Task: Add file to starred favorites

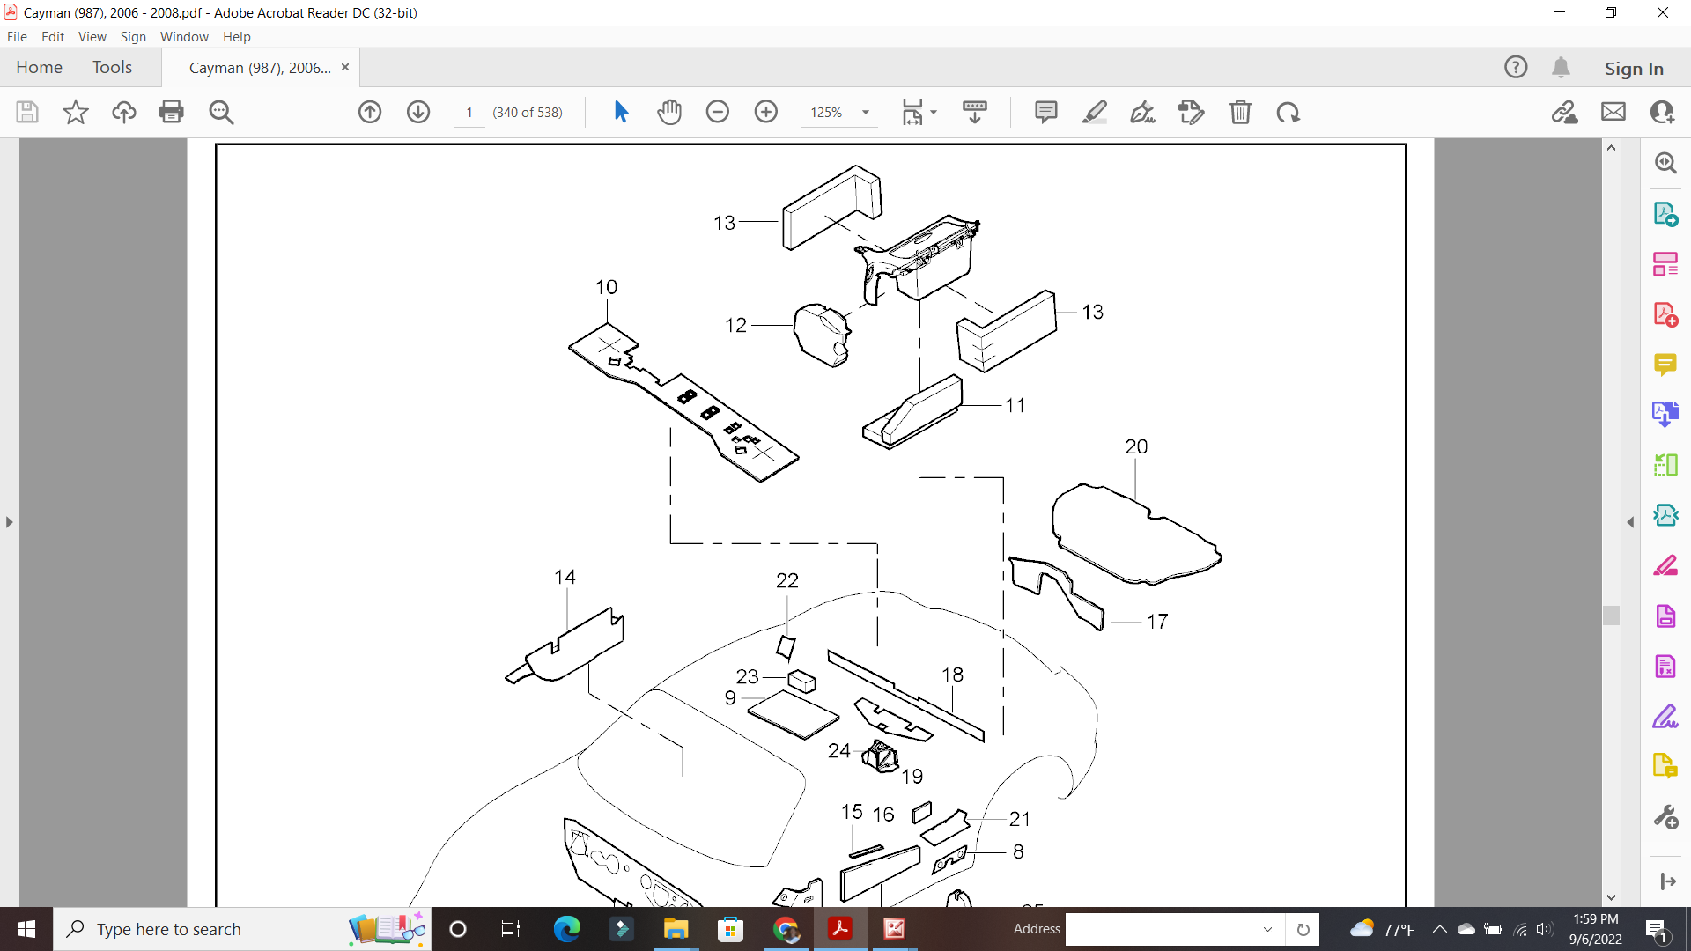Action: 76,112
